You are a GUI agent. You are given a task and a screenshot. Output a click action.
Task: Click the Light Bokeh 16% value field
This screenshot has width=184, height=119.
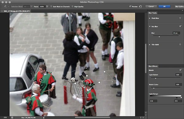pos(178,75)
